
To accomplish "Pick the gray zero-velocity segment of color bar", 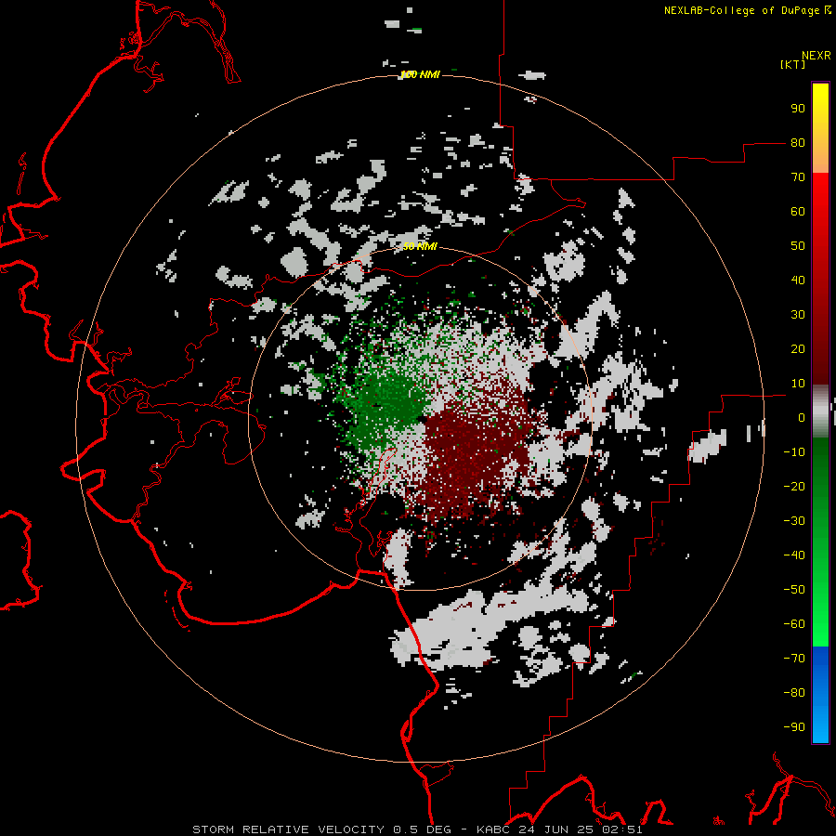I will pos(820,411).
